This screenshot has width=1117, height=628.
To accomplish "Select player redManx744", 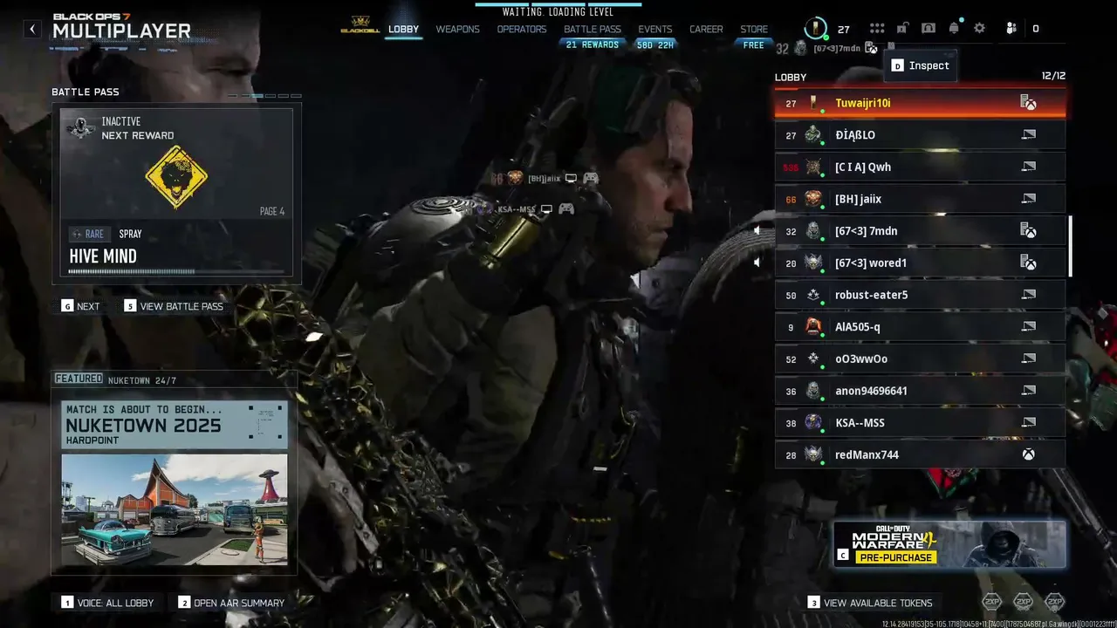I will tap(920, 454).
